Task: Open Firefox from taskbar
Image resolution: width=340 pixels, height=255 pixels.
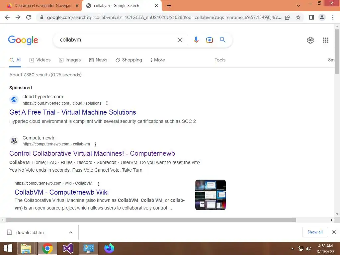Action: point(109,248)
